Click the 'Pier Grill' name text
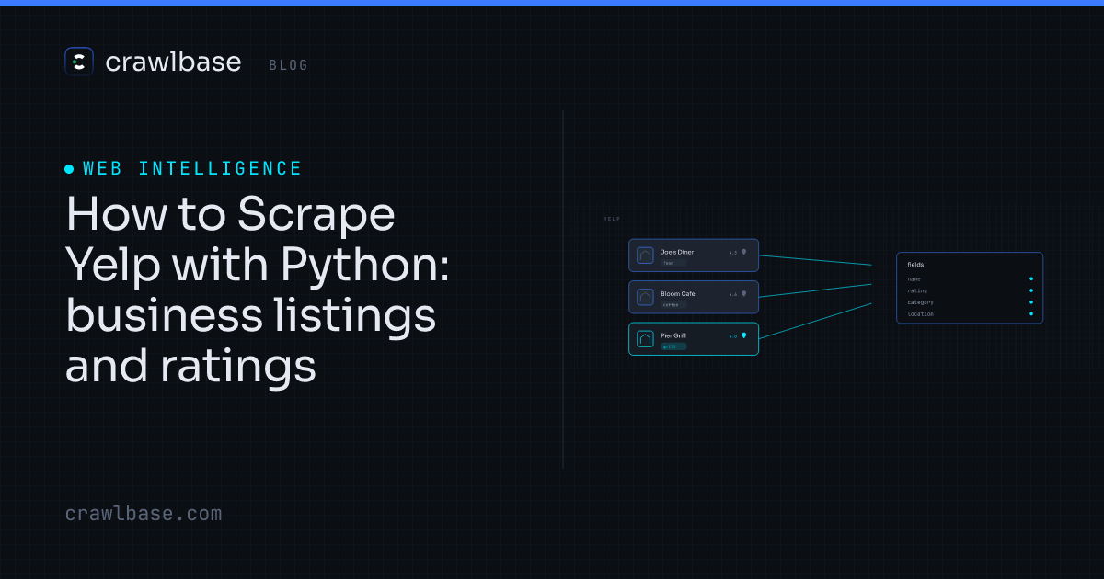The width and height of the screenshot is (1104, 579). tap(673, 335)
